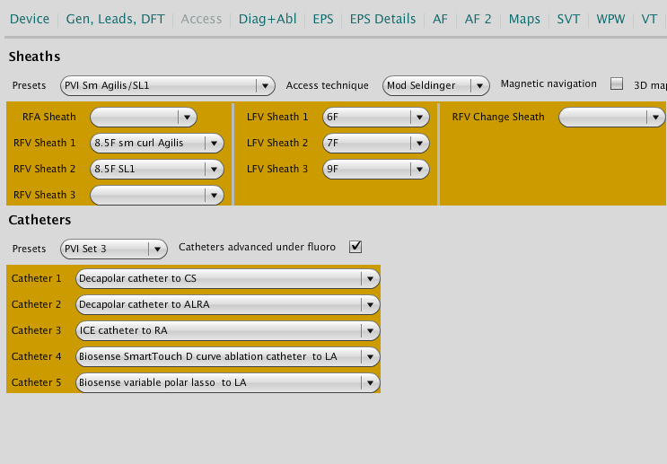Image resolution: width=667 pixels, height=464 pixels.
Task: Uncheck Catheters advanced under fluoro
Action: [x=355, y=247]
